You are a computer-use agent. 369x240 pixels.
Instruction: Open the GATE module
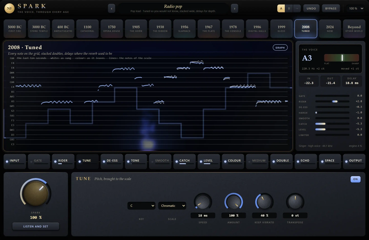point(39,161)
